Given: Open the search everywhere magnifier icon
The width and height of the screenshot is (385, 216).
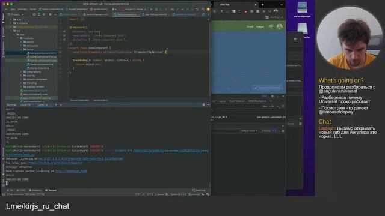Looking at the screenshot, I should click(203, 9).
